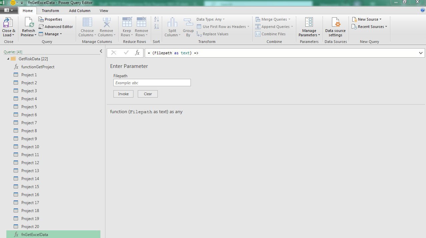
Task: Click the Manage Parameters icon
Action: [x=309, y=22]
